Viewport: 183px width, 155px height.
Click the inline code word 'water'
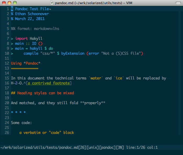click(x=96, y=78)
